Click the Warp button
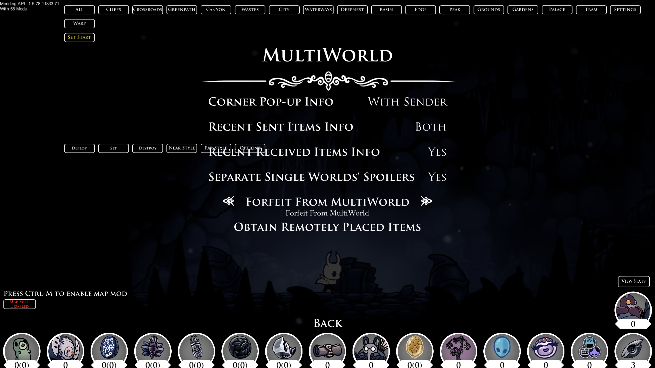This screenshot has height=368, width=655. click(x=79, y=23)
